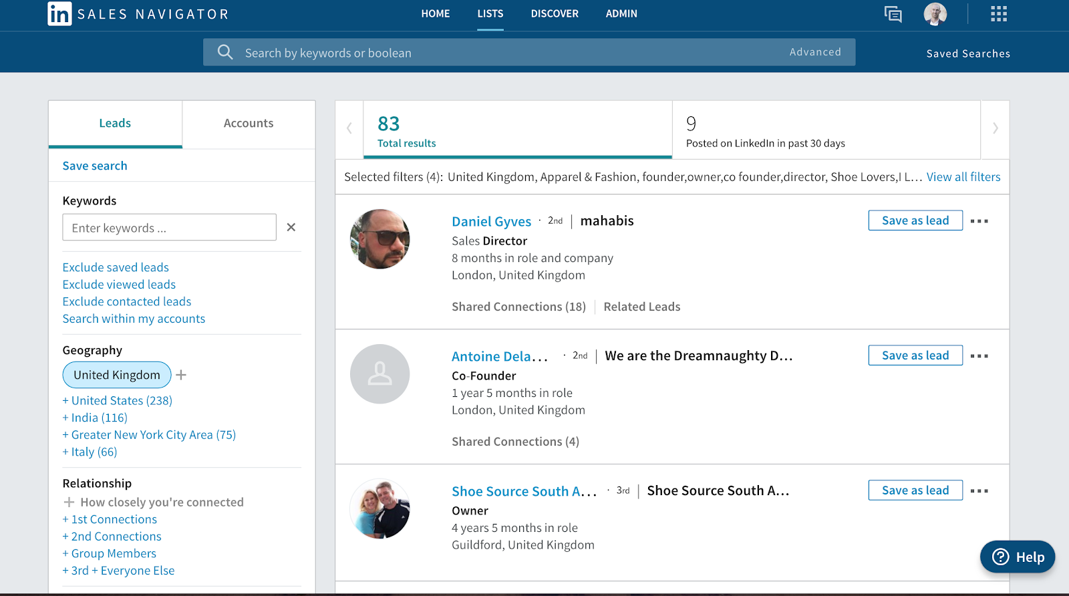Screen dimensions: 1069x596
Task: Add 1st Connections relationship filter
Action: (x=110, y=519)
